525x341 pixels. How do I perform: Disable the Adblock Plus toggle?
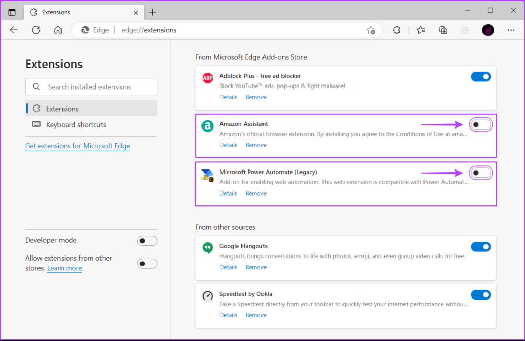click(481, 77)
